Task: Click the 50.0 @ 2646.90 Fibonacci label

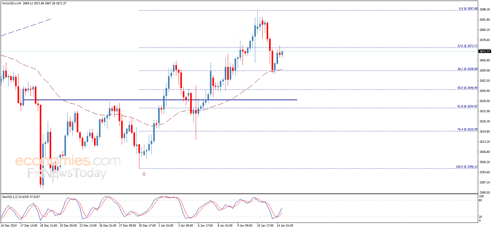Action: (467, 88)
